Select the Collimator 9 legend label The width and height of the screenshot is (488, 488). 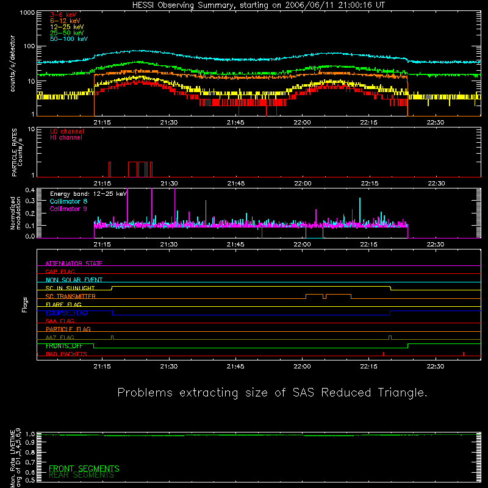click(68, 209)
